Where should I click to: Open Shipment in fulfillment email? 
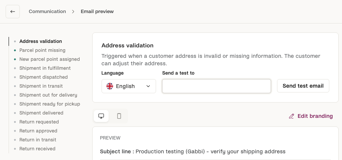(x=45, y=68)
